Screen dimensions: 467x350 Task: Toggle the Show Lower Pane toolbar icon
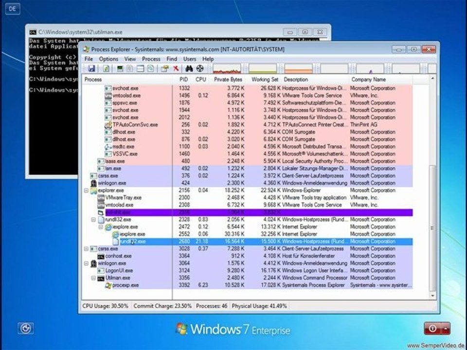[x=140, y=69]
